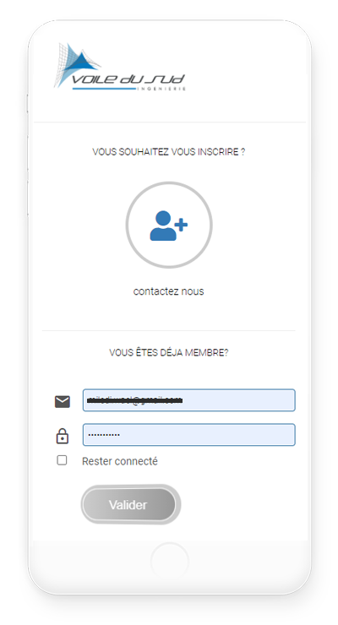This screenshot has height=625, width=338.
Task: Click the padlock password icon
Action: [63, 436]
